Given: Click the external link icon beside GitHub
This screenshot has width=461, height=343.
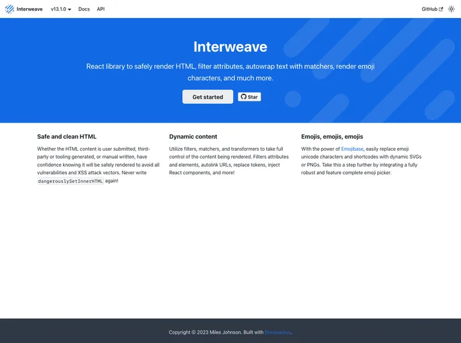Looking at the screenshot, I should [441, 9].
